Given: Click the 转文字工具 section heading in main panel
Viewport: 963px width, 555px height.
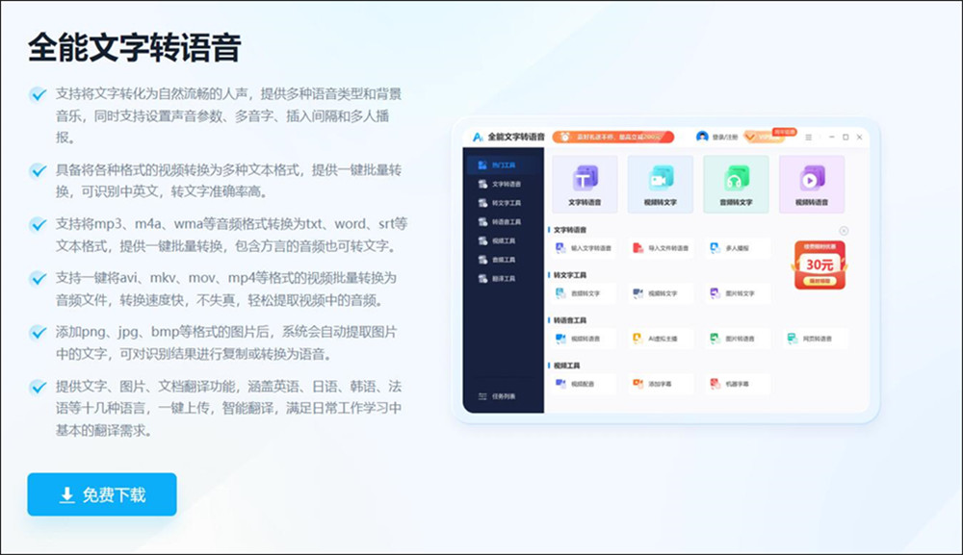Looking at the screenshot, I should click(570, 275).
